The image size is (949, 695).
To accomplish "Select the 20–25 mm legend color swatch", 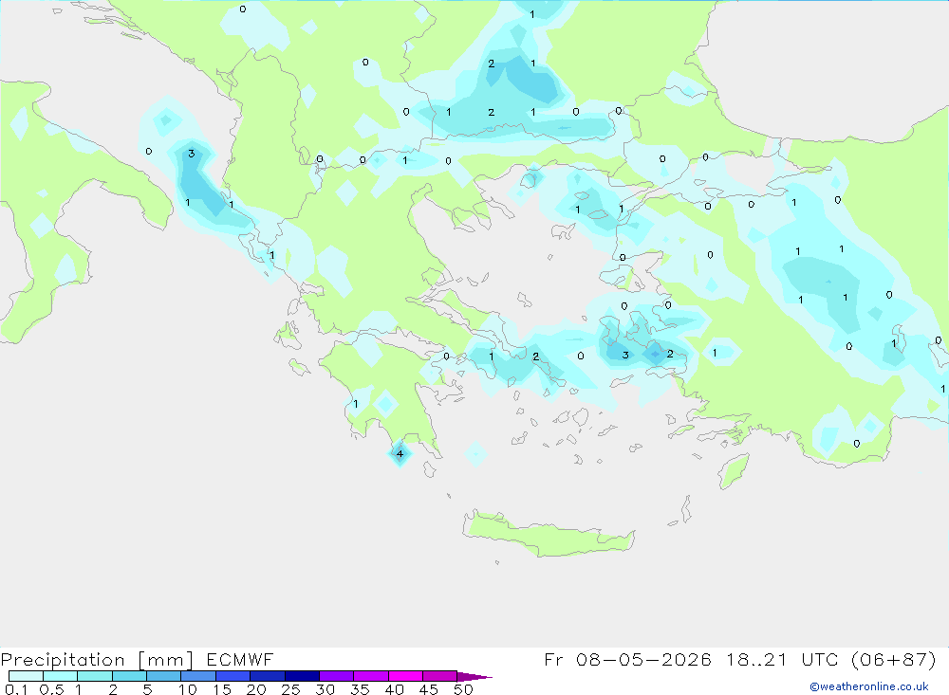I will [x=268, y=676].
